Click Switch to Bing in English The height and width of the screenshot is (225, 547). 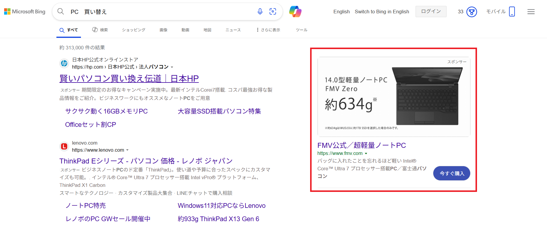[x=382, y=12]
